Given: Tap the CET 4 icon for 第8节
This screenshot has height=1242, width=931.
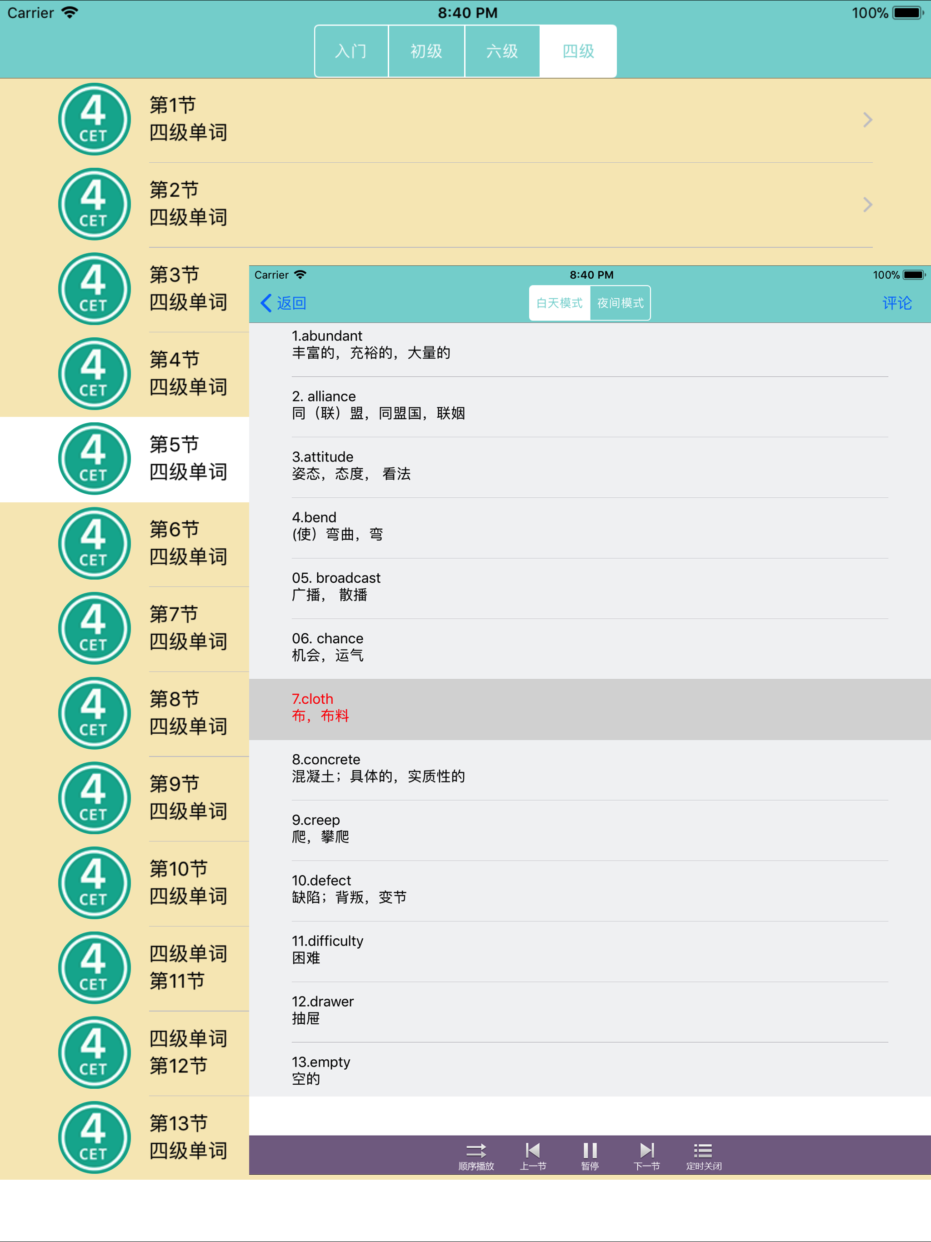Looking at the screenshot, I should 95,713.
